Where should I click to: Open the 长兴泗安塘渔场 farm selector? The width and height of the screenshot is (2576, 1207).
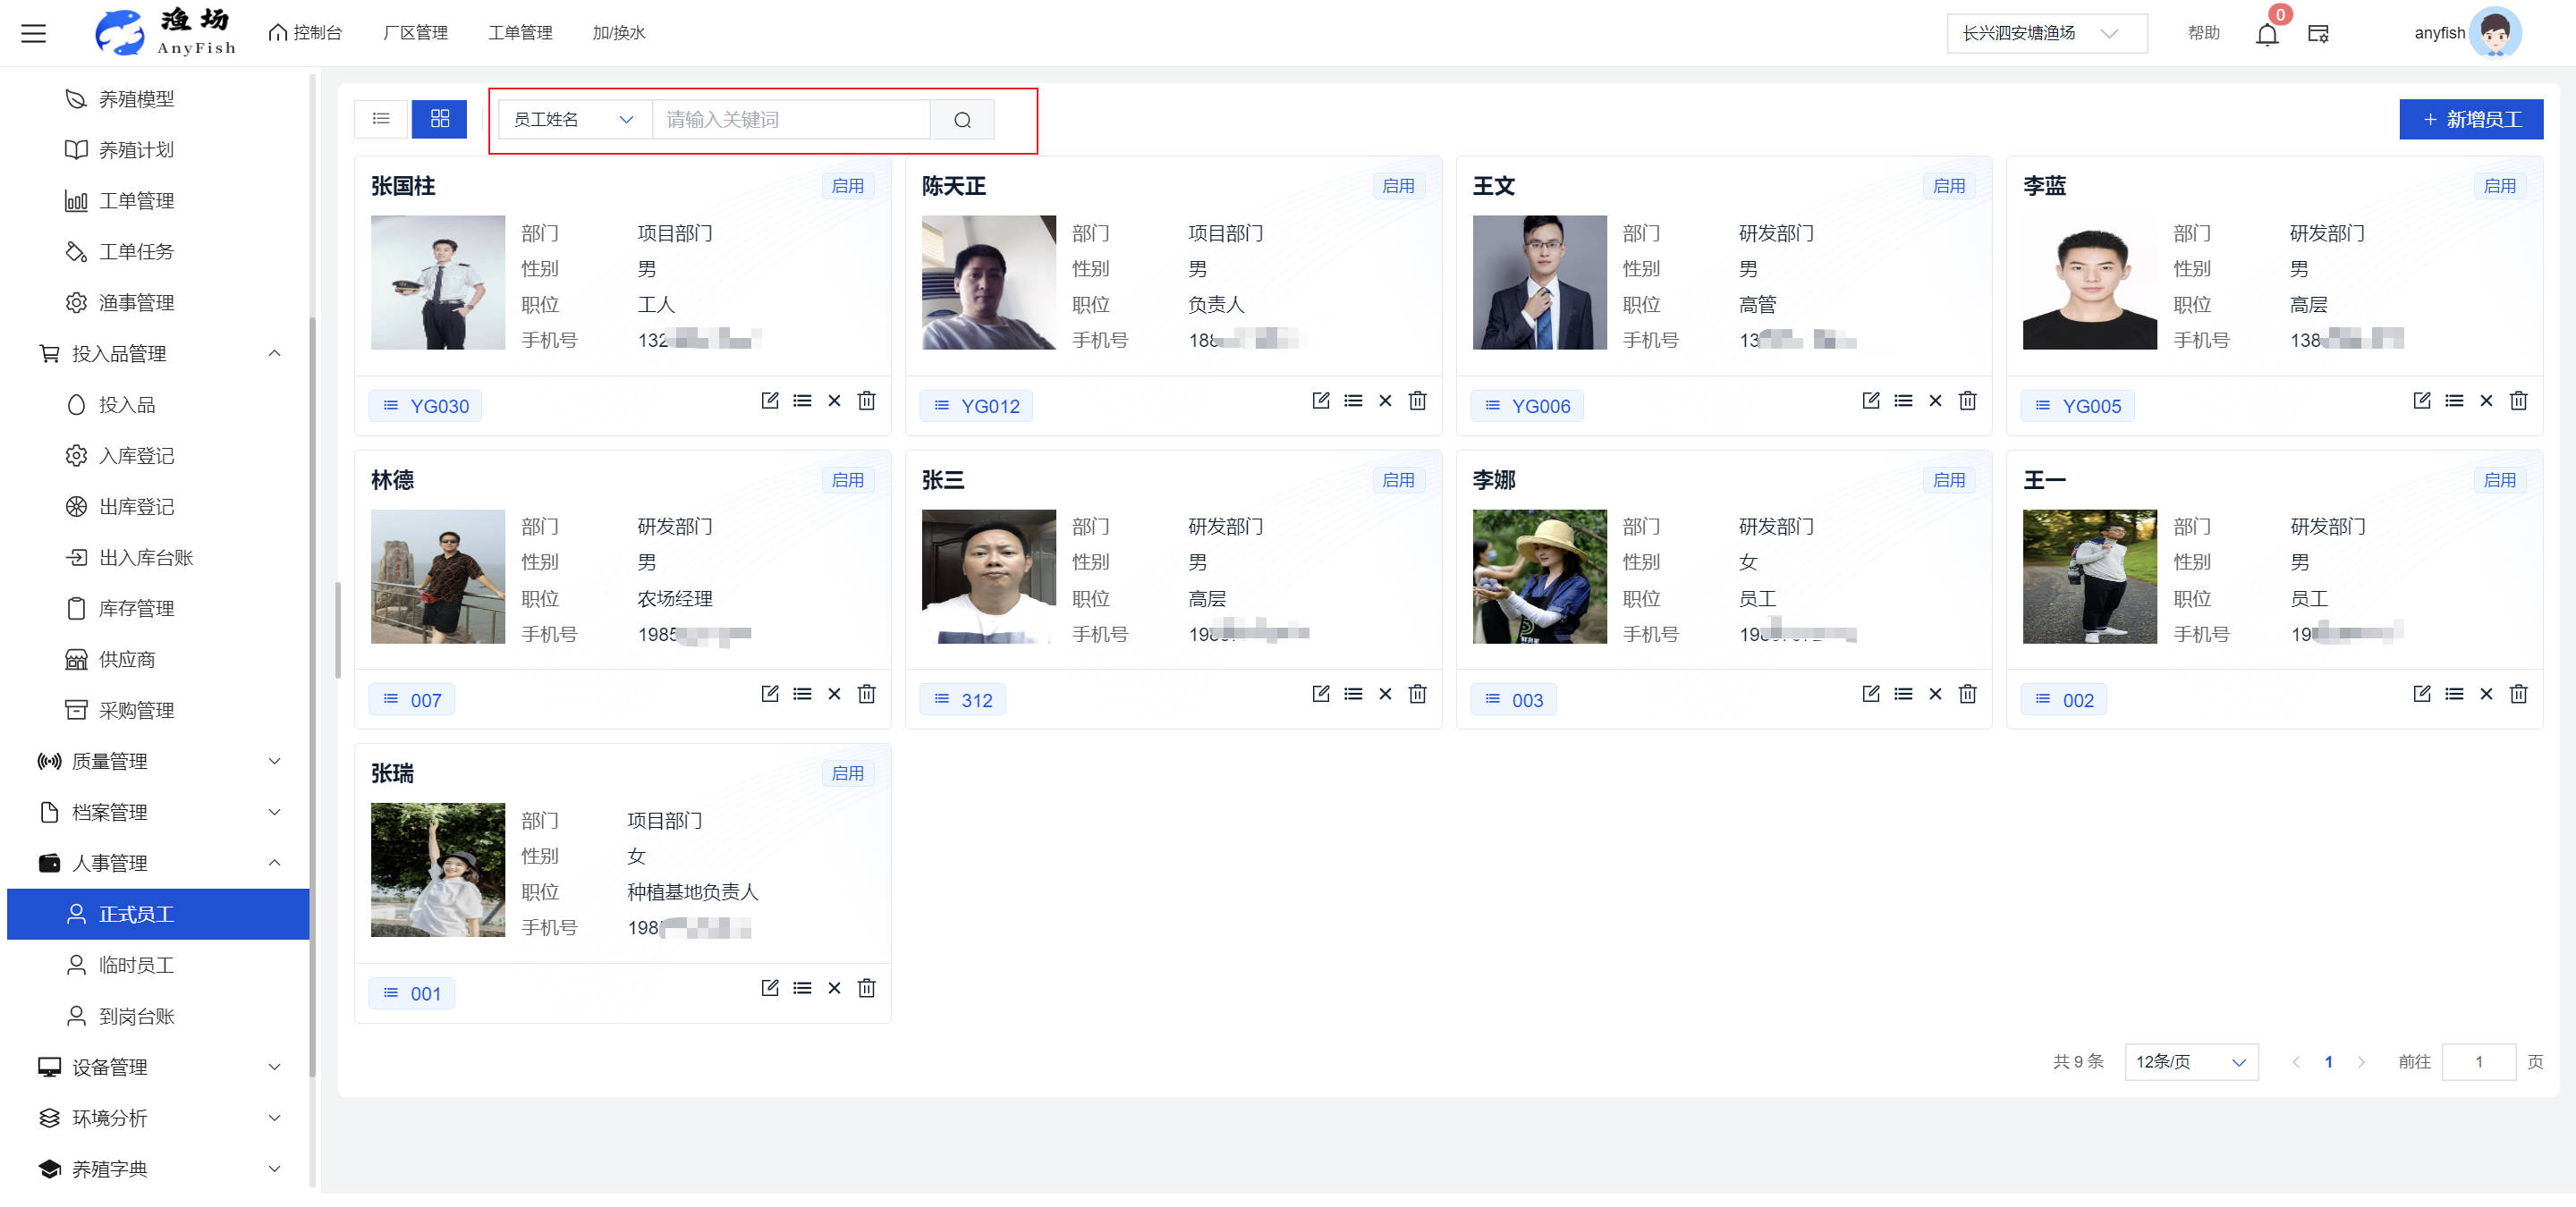(x=2045, y=33)
